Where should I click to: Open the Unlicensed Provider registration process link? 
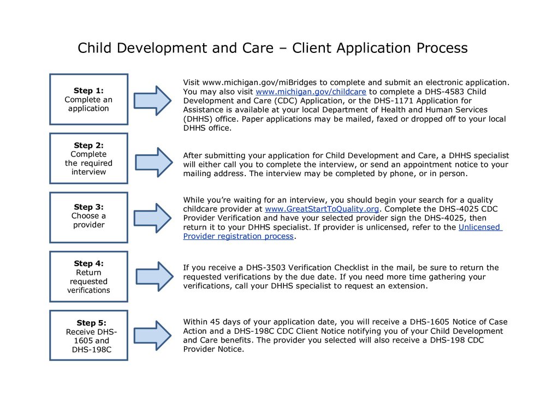click(x=343, y=232)
